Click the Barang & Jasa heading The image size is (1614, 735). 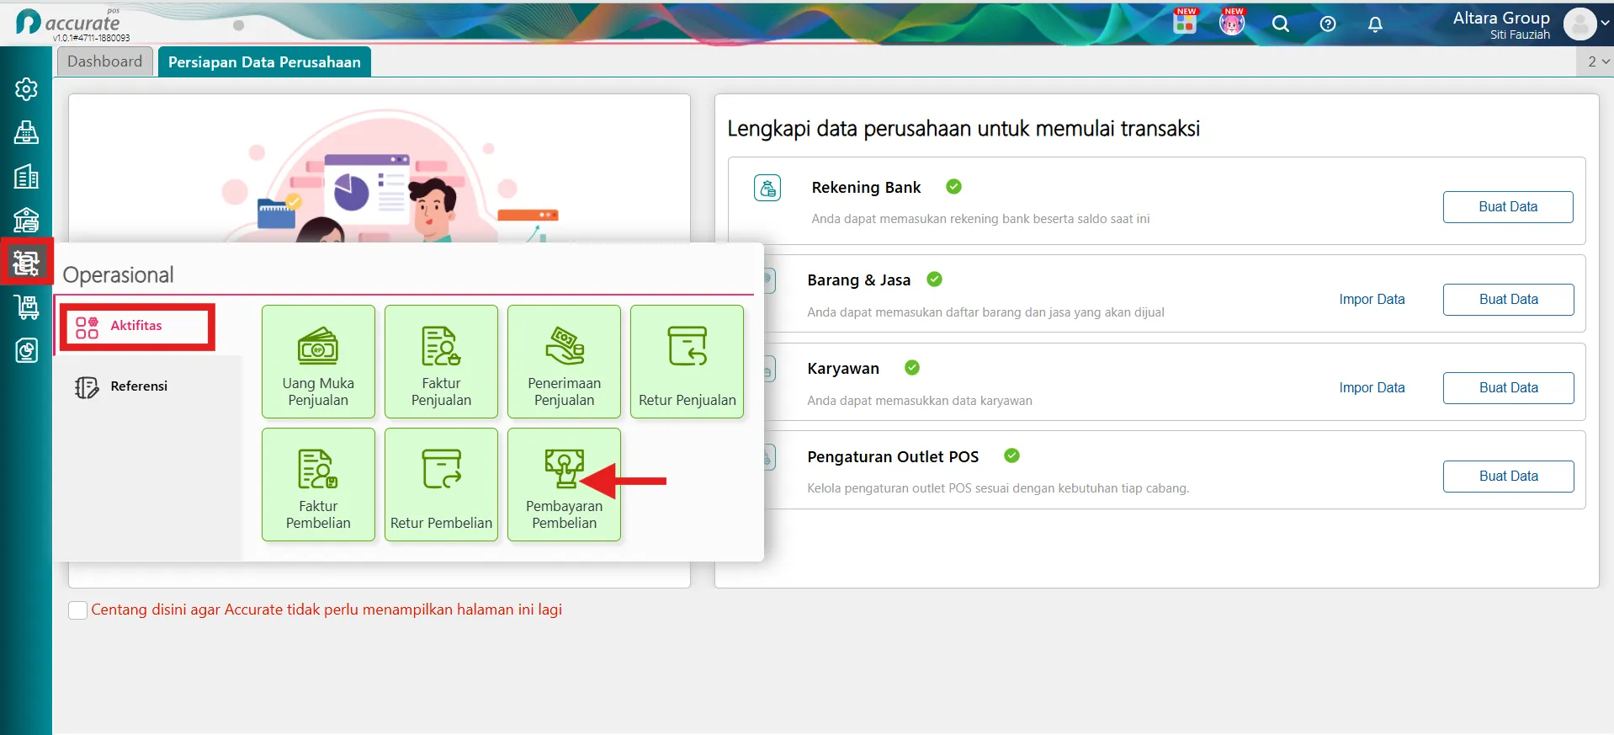858,280
